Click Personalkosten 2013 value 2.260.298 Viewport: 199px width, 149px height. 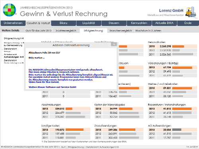point(165,46)
